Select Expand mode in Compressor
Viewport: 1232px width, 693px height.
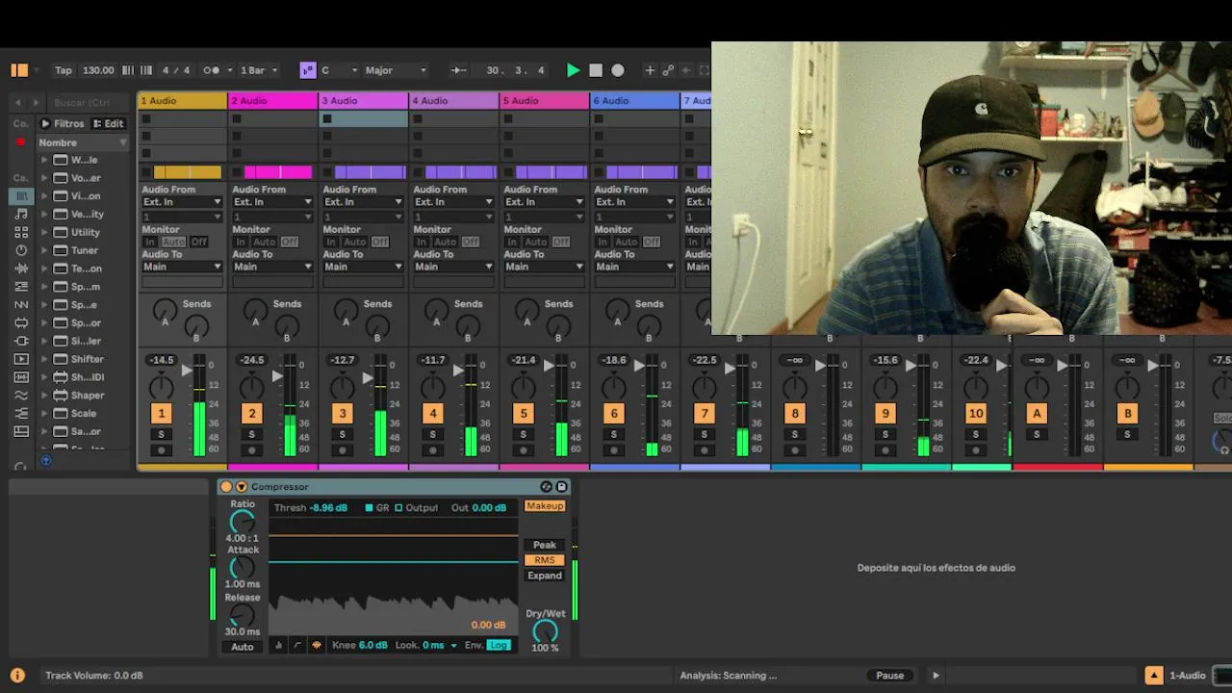tap(545, 576)
